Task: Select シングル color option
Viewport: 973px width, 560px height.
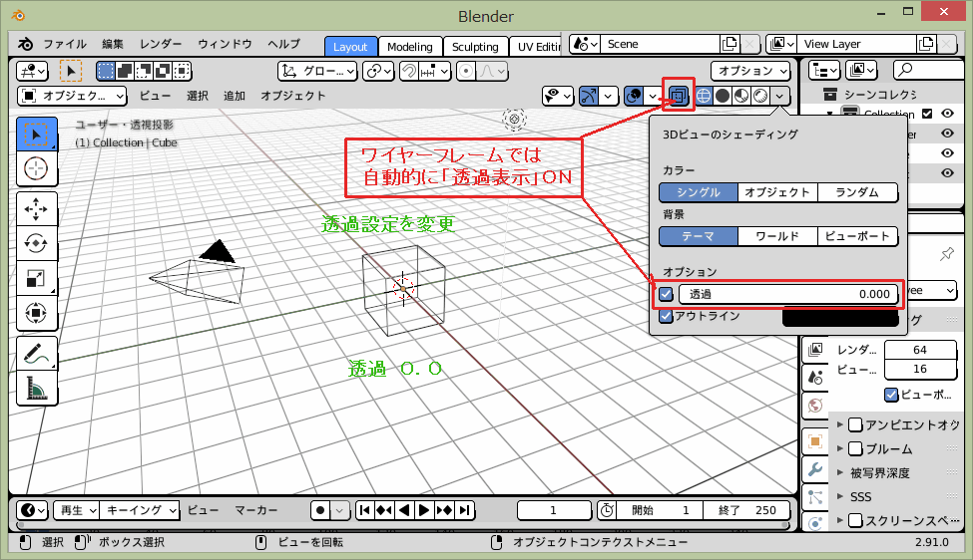Action: coord(699,192)
